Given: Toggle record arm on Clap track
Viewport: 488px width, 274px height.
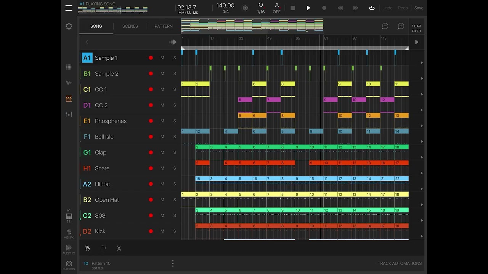Looking at the screenshot, I should tap(151, 152).
